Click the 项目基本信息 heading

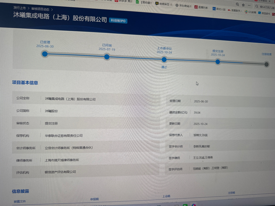(x=25, y=83)
